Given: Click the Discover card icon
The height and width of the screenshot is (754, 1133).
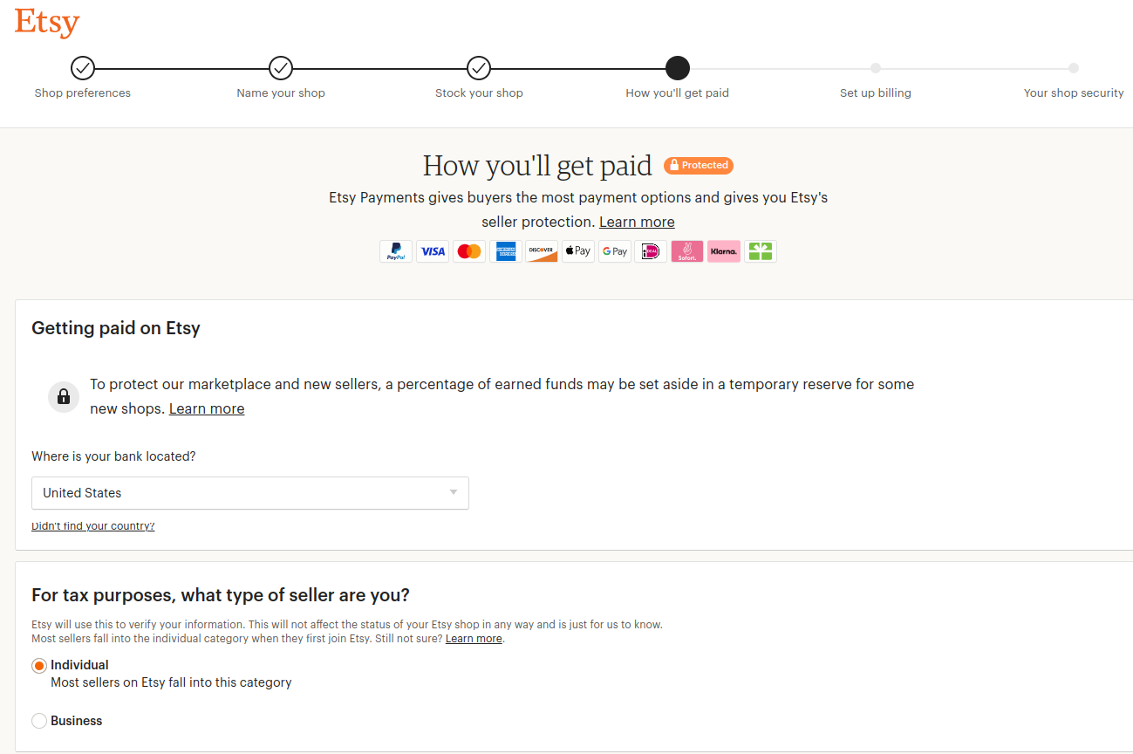Looking at the screenshot, I should coord(542,251).
